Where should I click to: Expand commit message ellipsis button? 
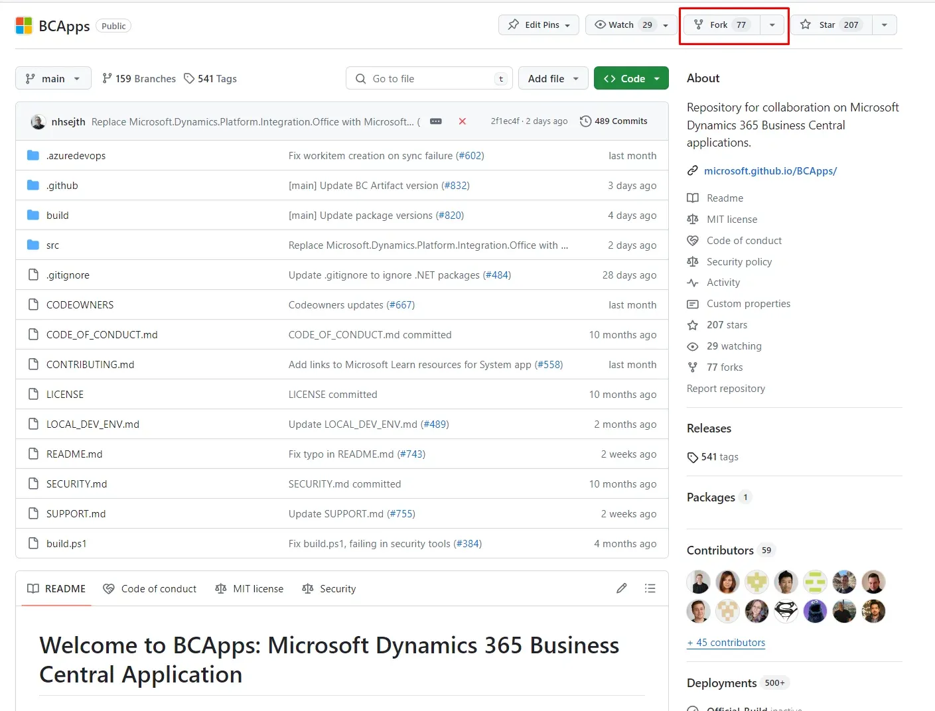(436, 121)
